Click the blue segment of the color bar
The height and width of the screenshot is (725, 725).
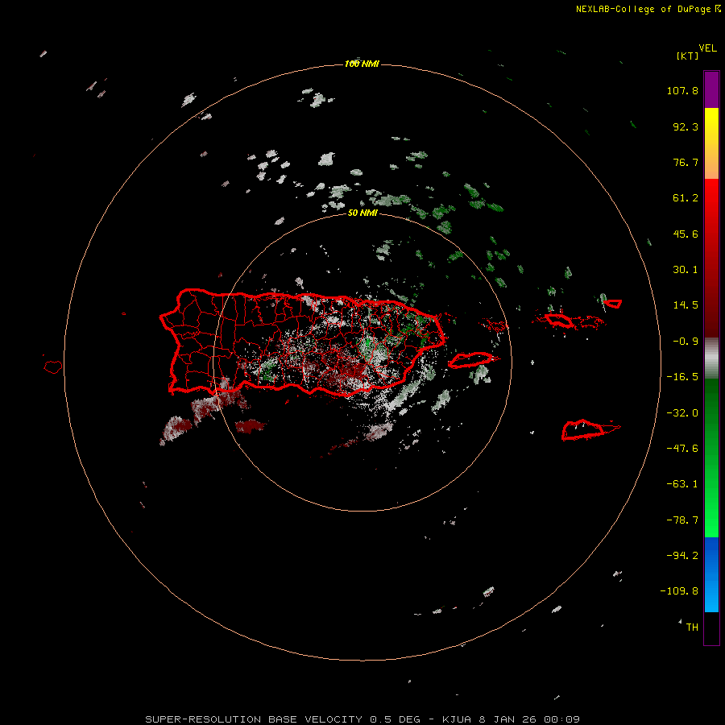(711, 574)
